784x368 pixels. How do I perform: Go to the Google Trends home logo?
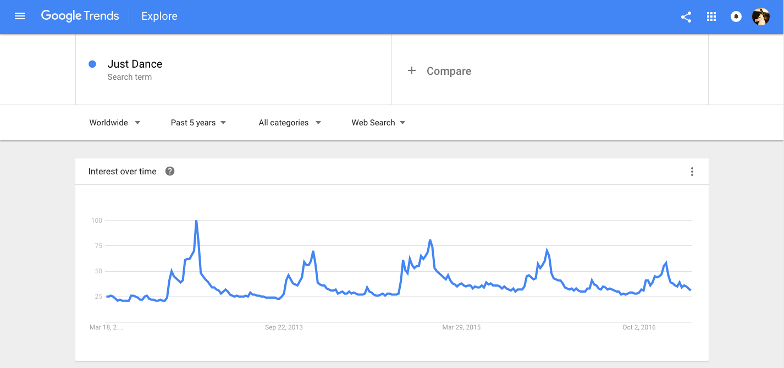click(80, 16)
